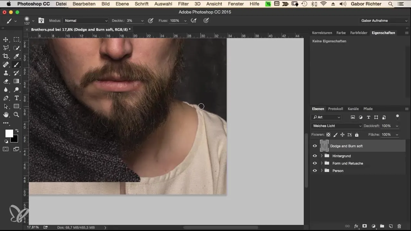Switch to the Kanäle tab
The width and height of the screenshot is (411, 231).
pos(353,109)
